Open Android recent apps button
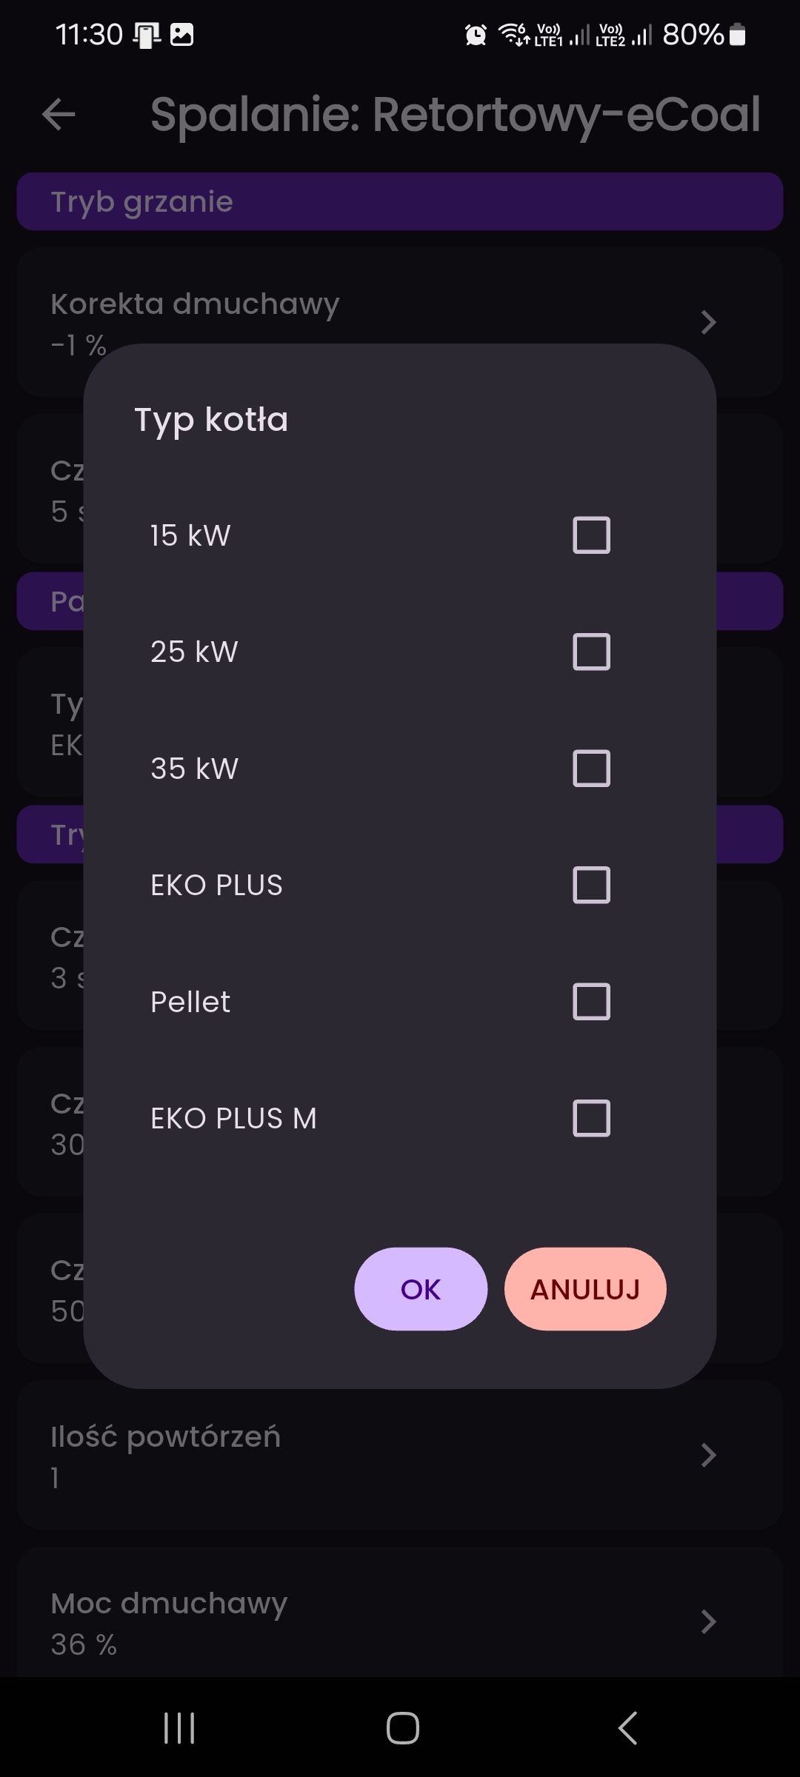Screen dimensions: 800x1777 pyautogui.click(x=179, y=1728)
